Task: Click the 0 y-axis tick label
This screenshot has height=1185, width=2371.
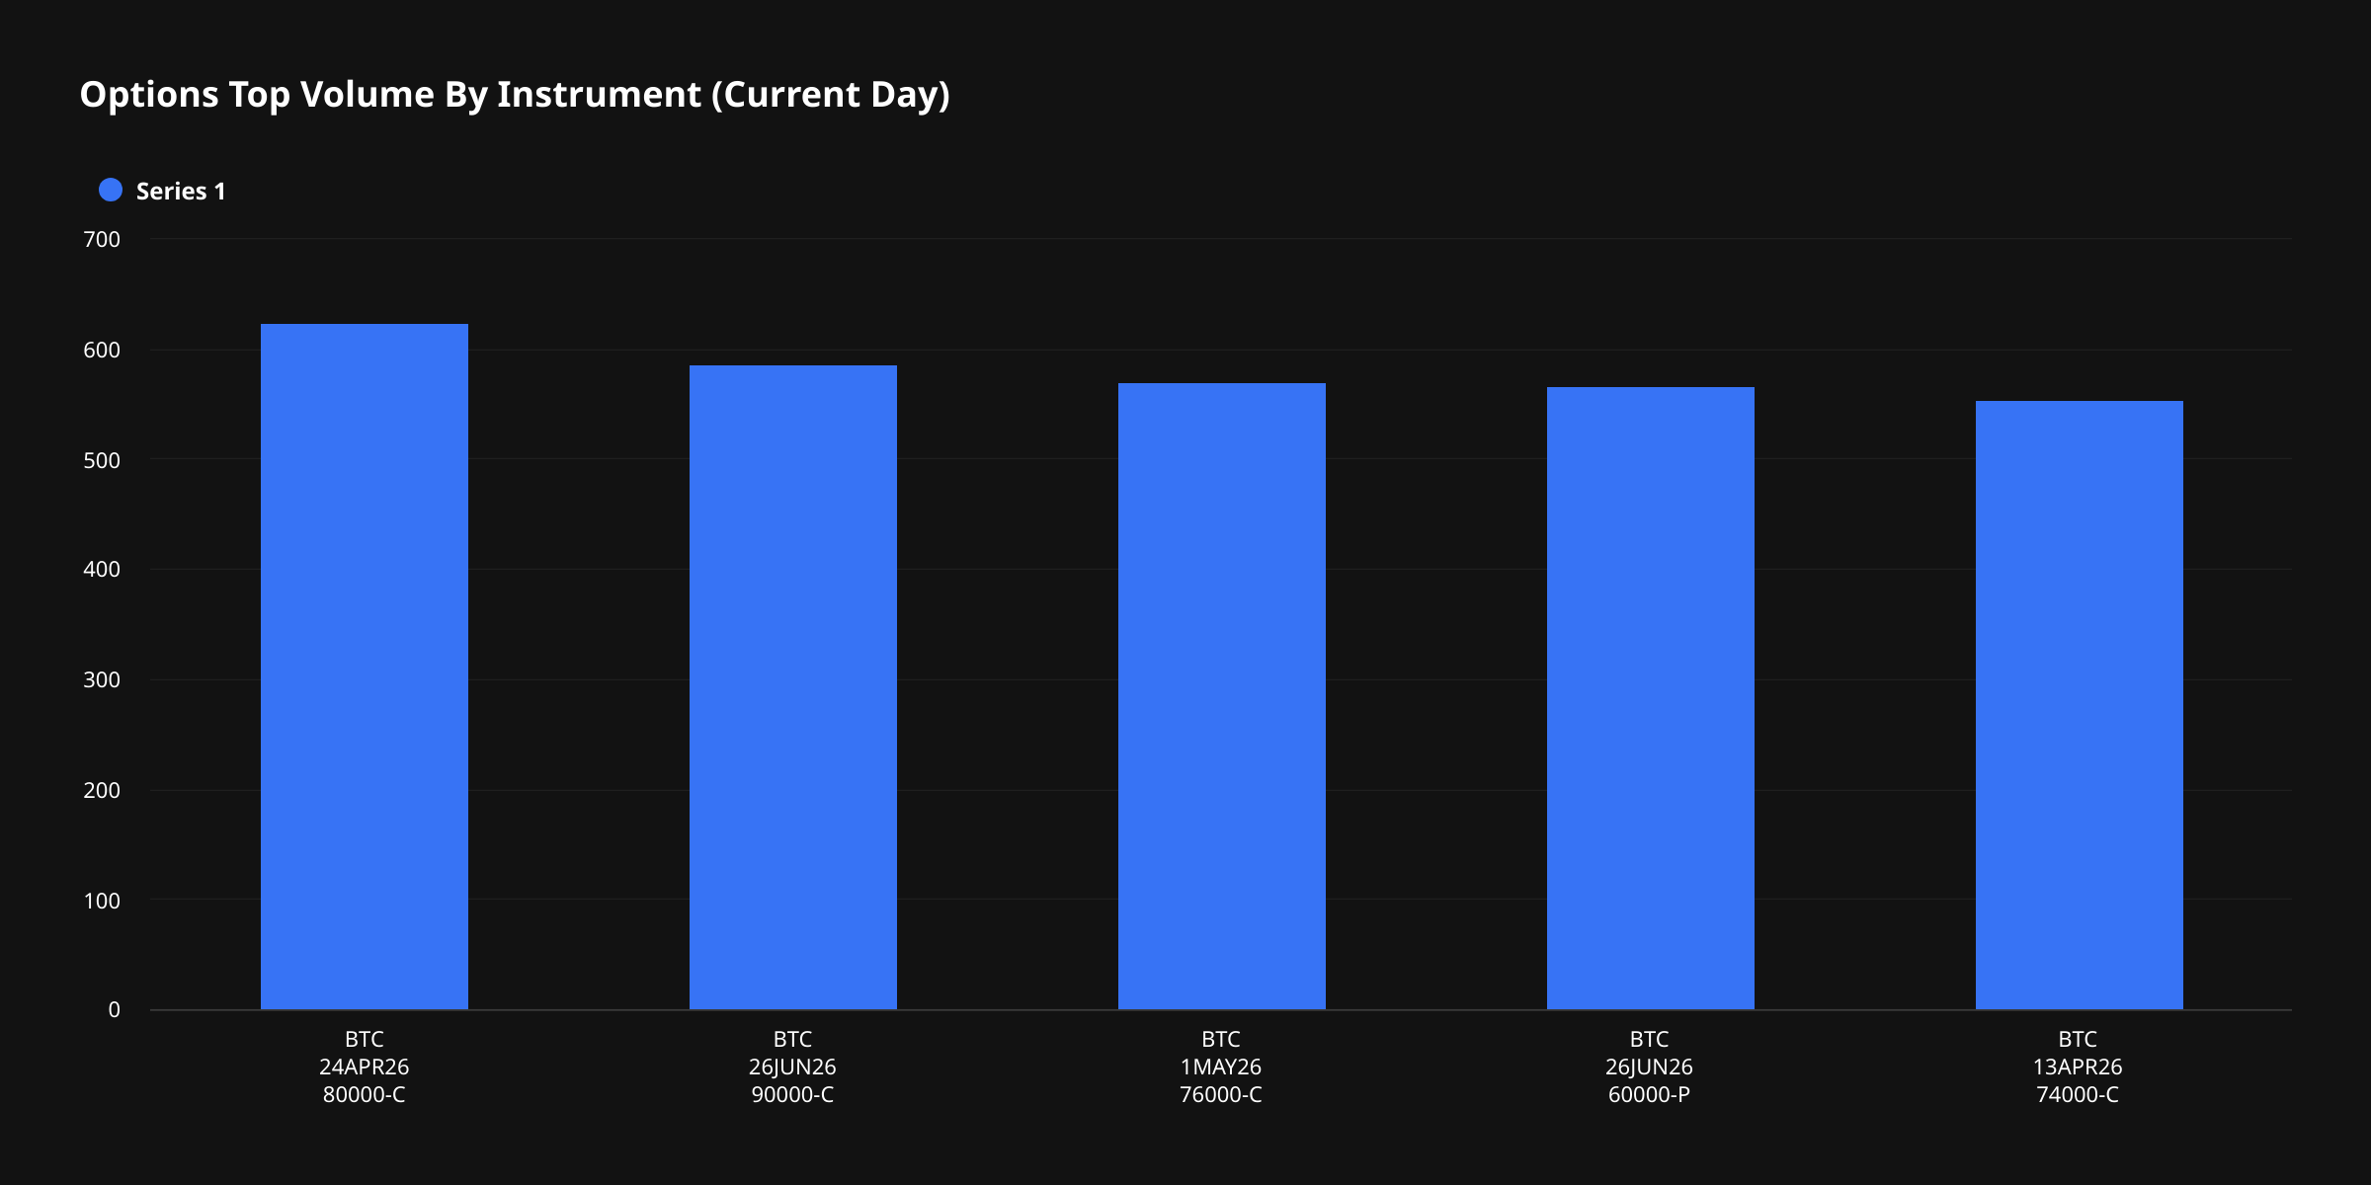Action: [115, 1010]
